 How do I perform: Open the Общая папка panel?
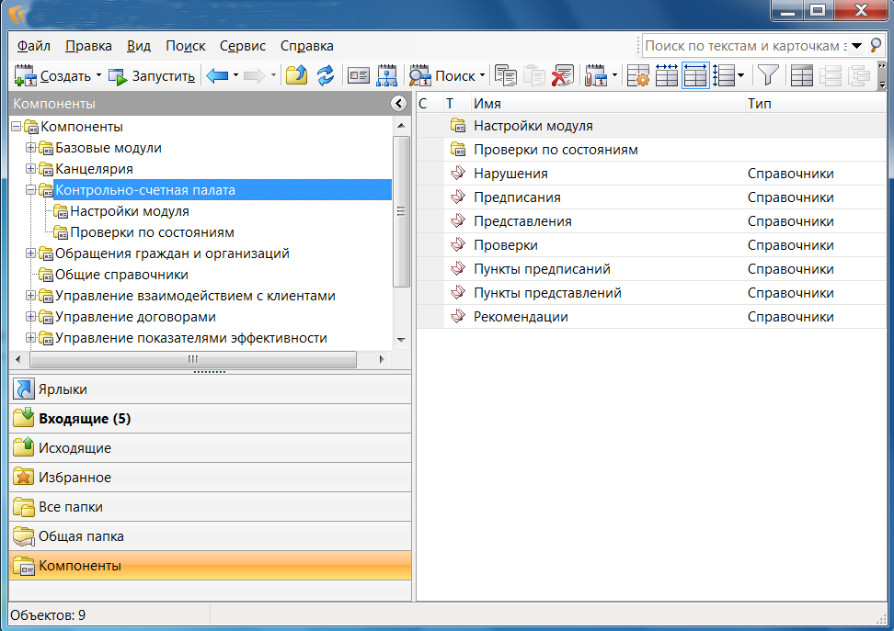[210, 535]
